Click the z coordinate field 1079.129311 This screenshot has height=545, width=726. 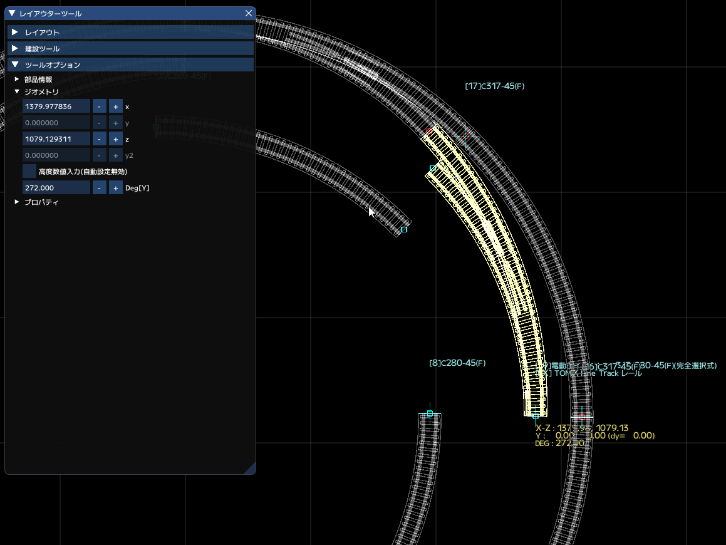[56, 139]
